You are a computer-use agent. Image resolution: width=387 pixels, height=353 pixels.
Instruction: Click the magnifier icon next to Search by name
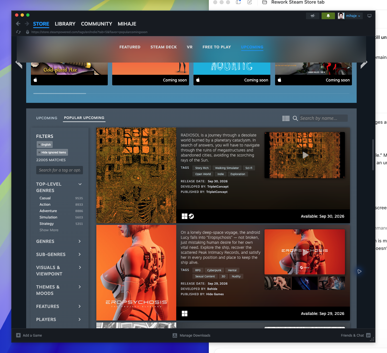tap(295, 118)
